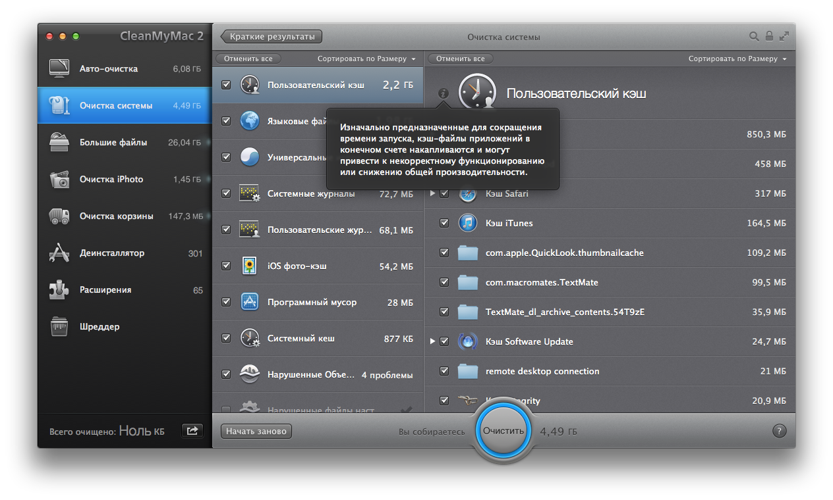
Task: Uncheck the Кэш Safari checkbox
Action: pyautogui.click(x=444, y=193)
